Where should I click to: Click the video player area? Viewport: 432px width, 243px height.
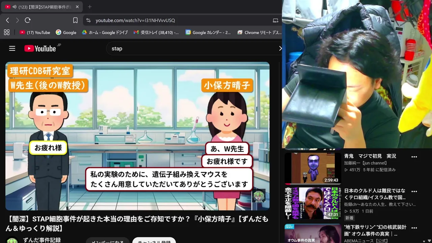137,136
